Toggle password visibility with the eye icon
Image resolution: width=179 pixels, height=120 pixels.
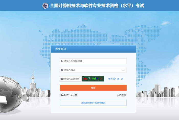click(x=124, y=70)
